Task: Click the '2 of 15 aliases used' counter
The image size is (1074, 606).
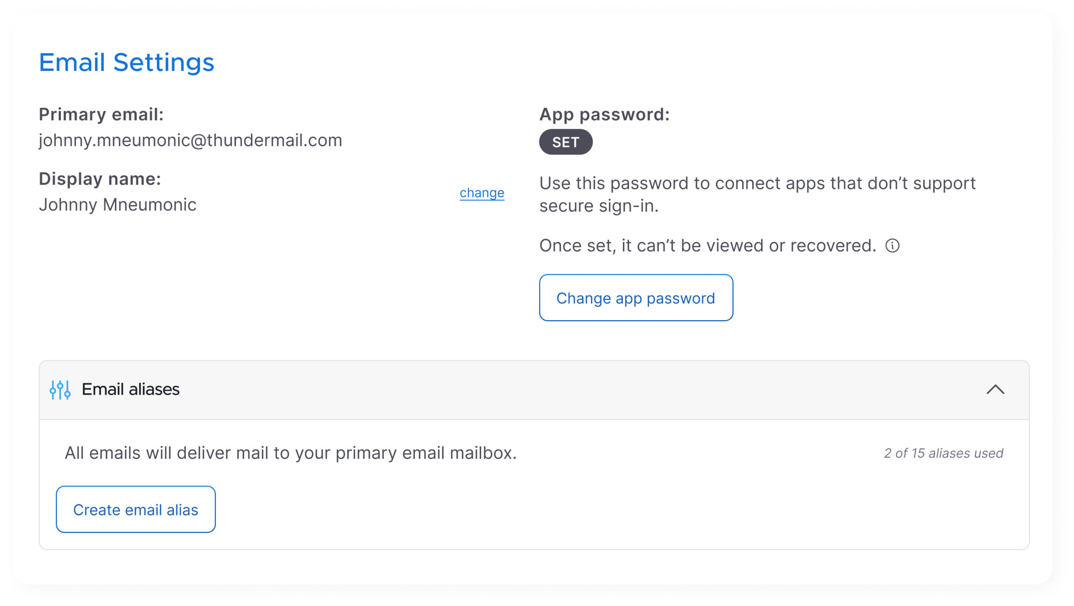Action: pos(944,453)
